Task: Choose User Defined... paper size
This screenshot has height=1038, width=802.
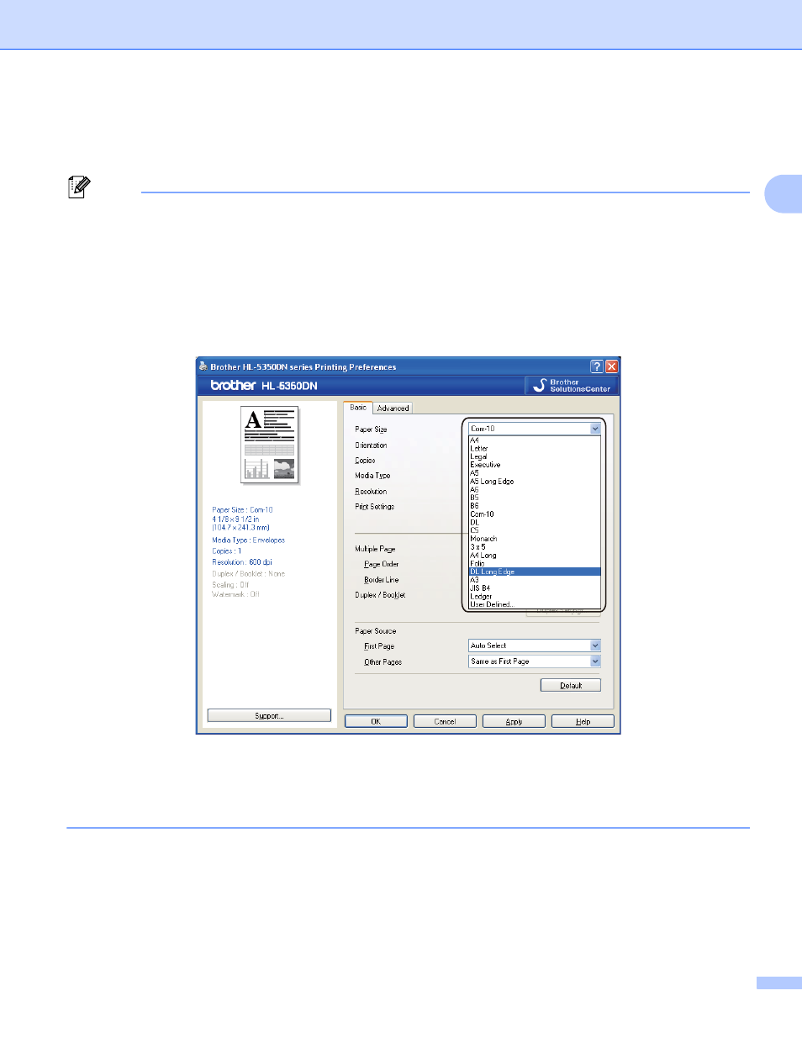Action: coord(535,604)
